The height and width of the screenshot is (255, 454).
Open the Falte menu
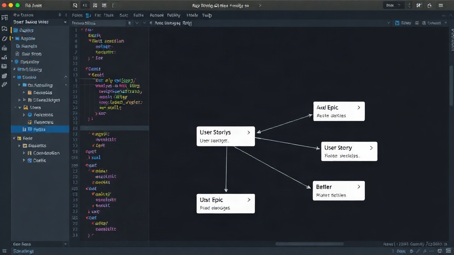point(138,15)
